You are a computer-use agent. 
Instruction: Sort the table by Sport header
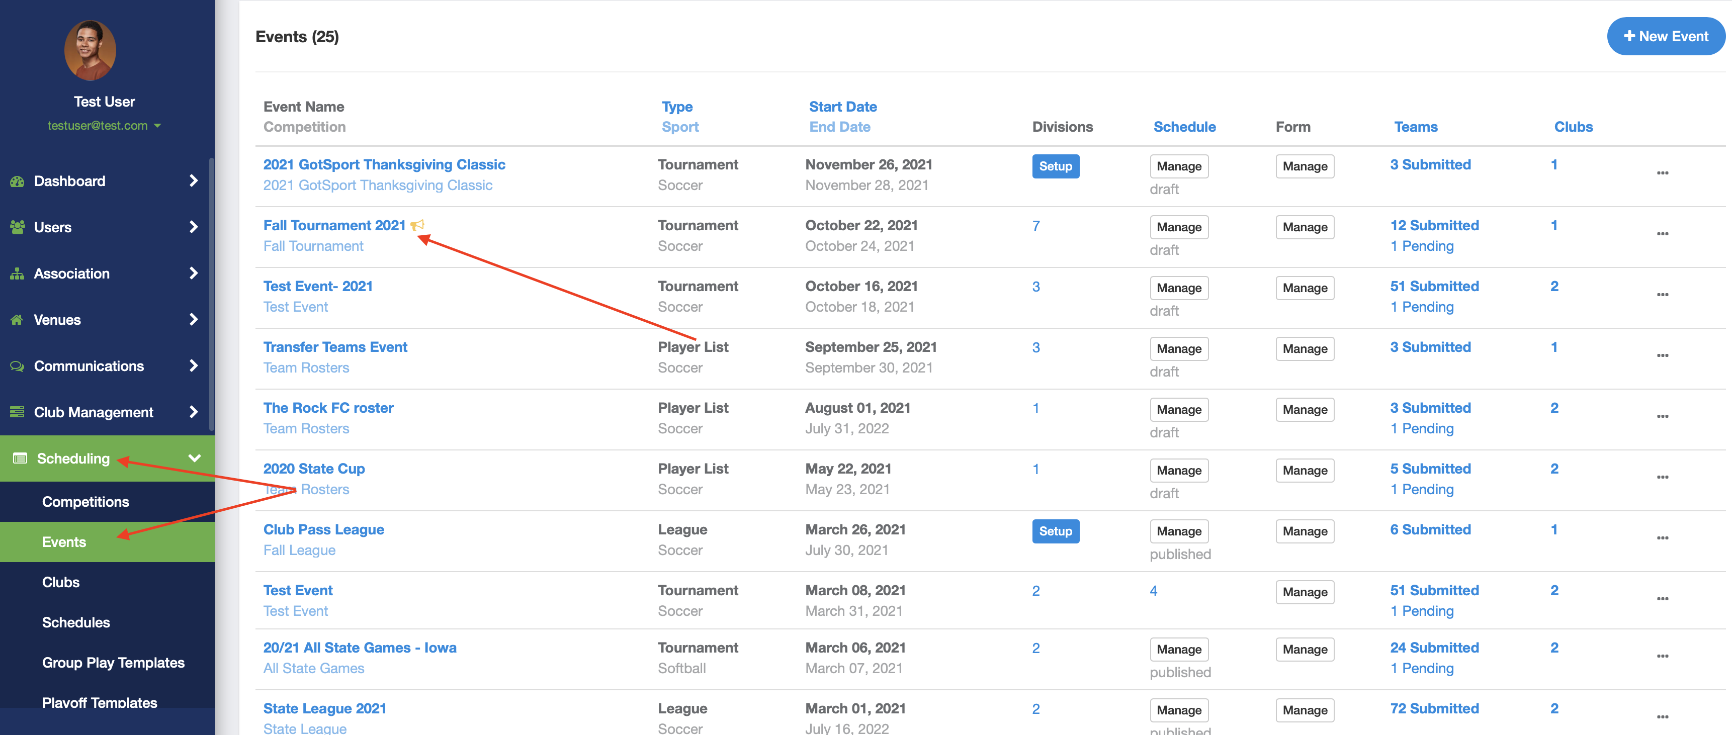[x=680, y=127]
